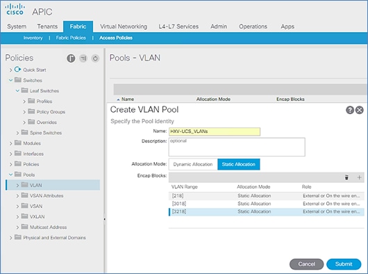The width and height of the screenshot is (368, 274).
Task: Select Dynamic Allocation mode
Action: 193,164
